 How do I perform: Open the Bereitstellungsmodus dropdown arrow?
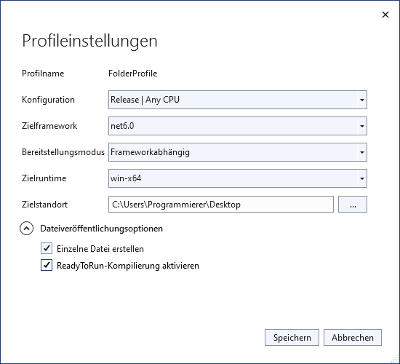[x=361, y=152]
